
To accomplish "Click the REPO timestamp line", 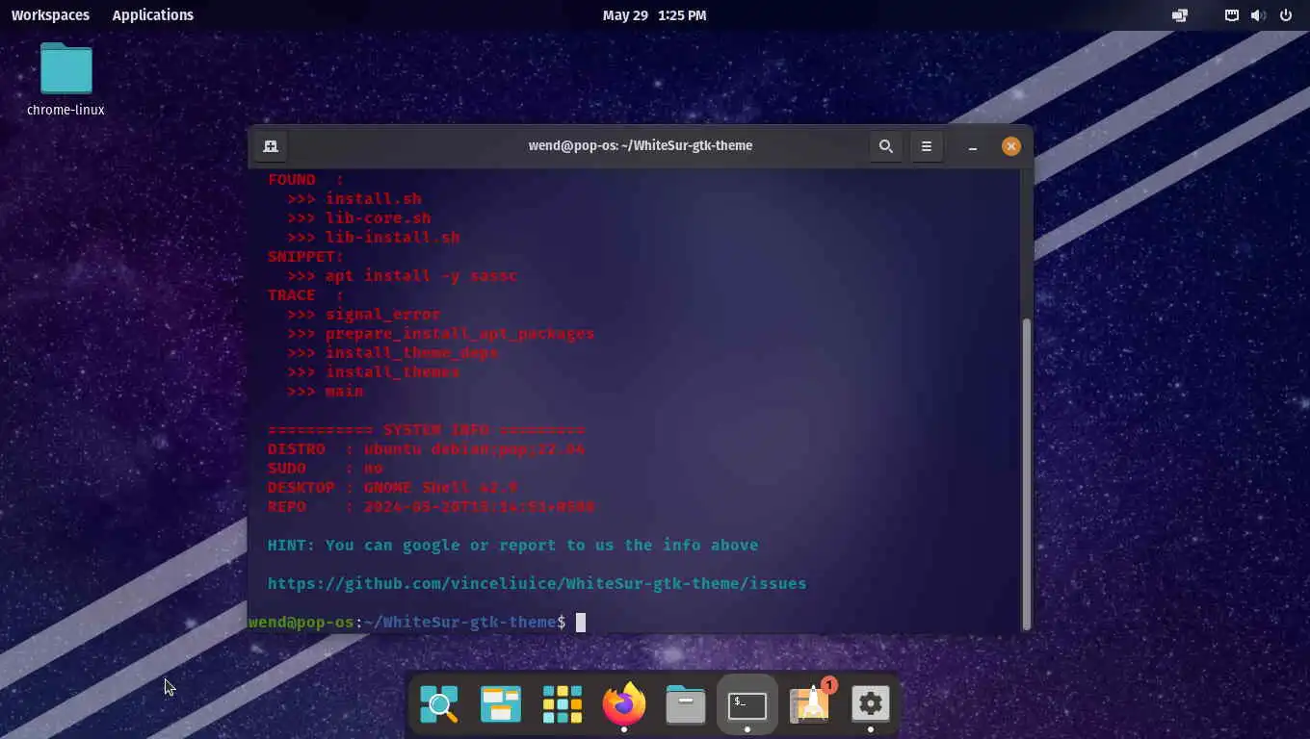I will (x=432, y=506).
